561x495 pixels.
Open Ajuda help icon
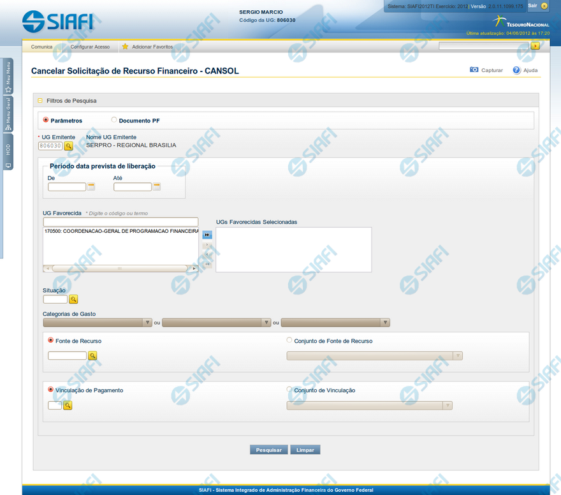(x=516, y=70)
